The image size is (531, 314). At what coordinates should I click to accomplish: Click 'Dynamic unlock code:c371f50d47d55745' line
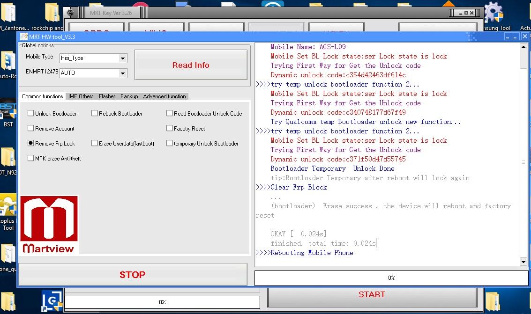click(338, 159)
